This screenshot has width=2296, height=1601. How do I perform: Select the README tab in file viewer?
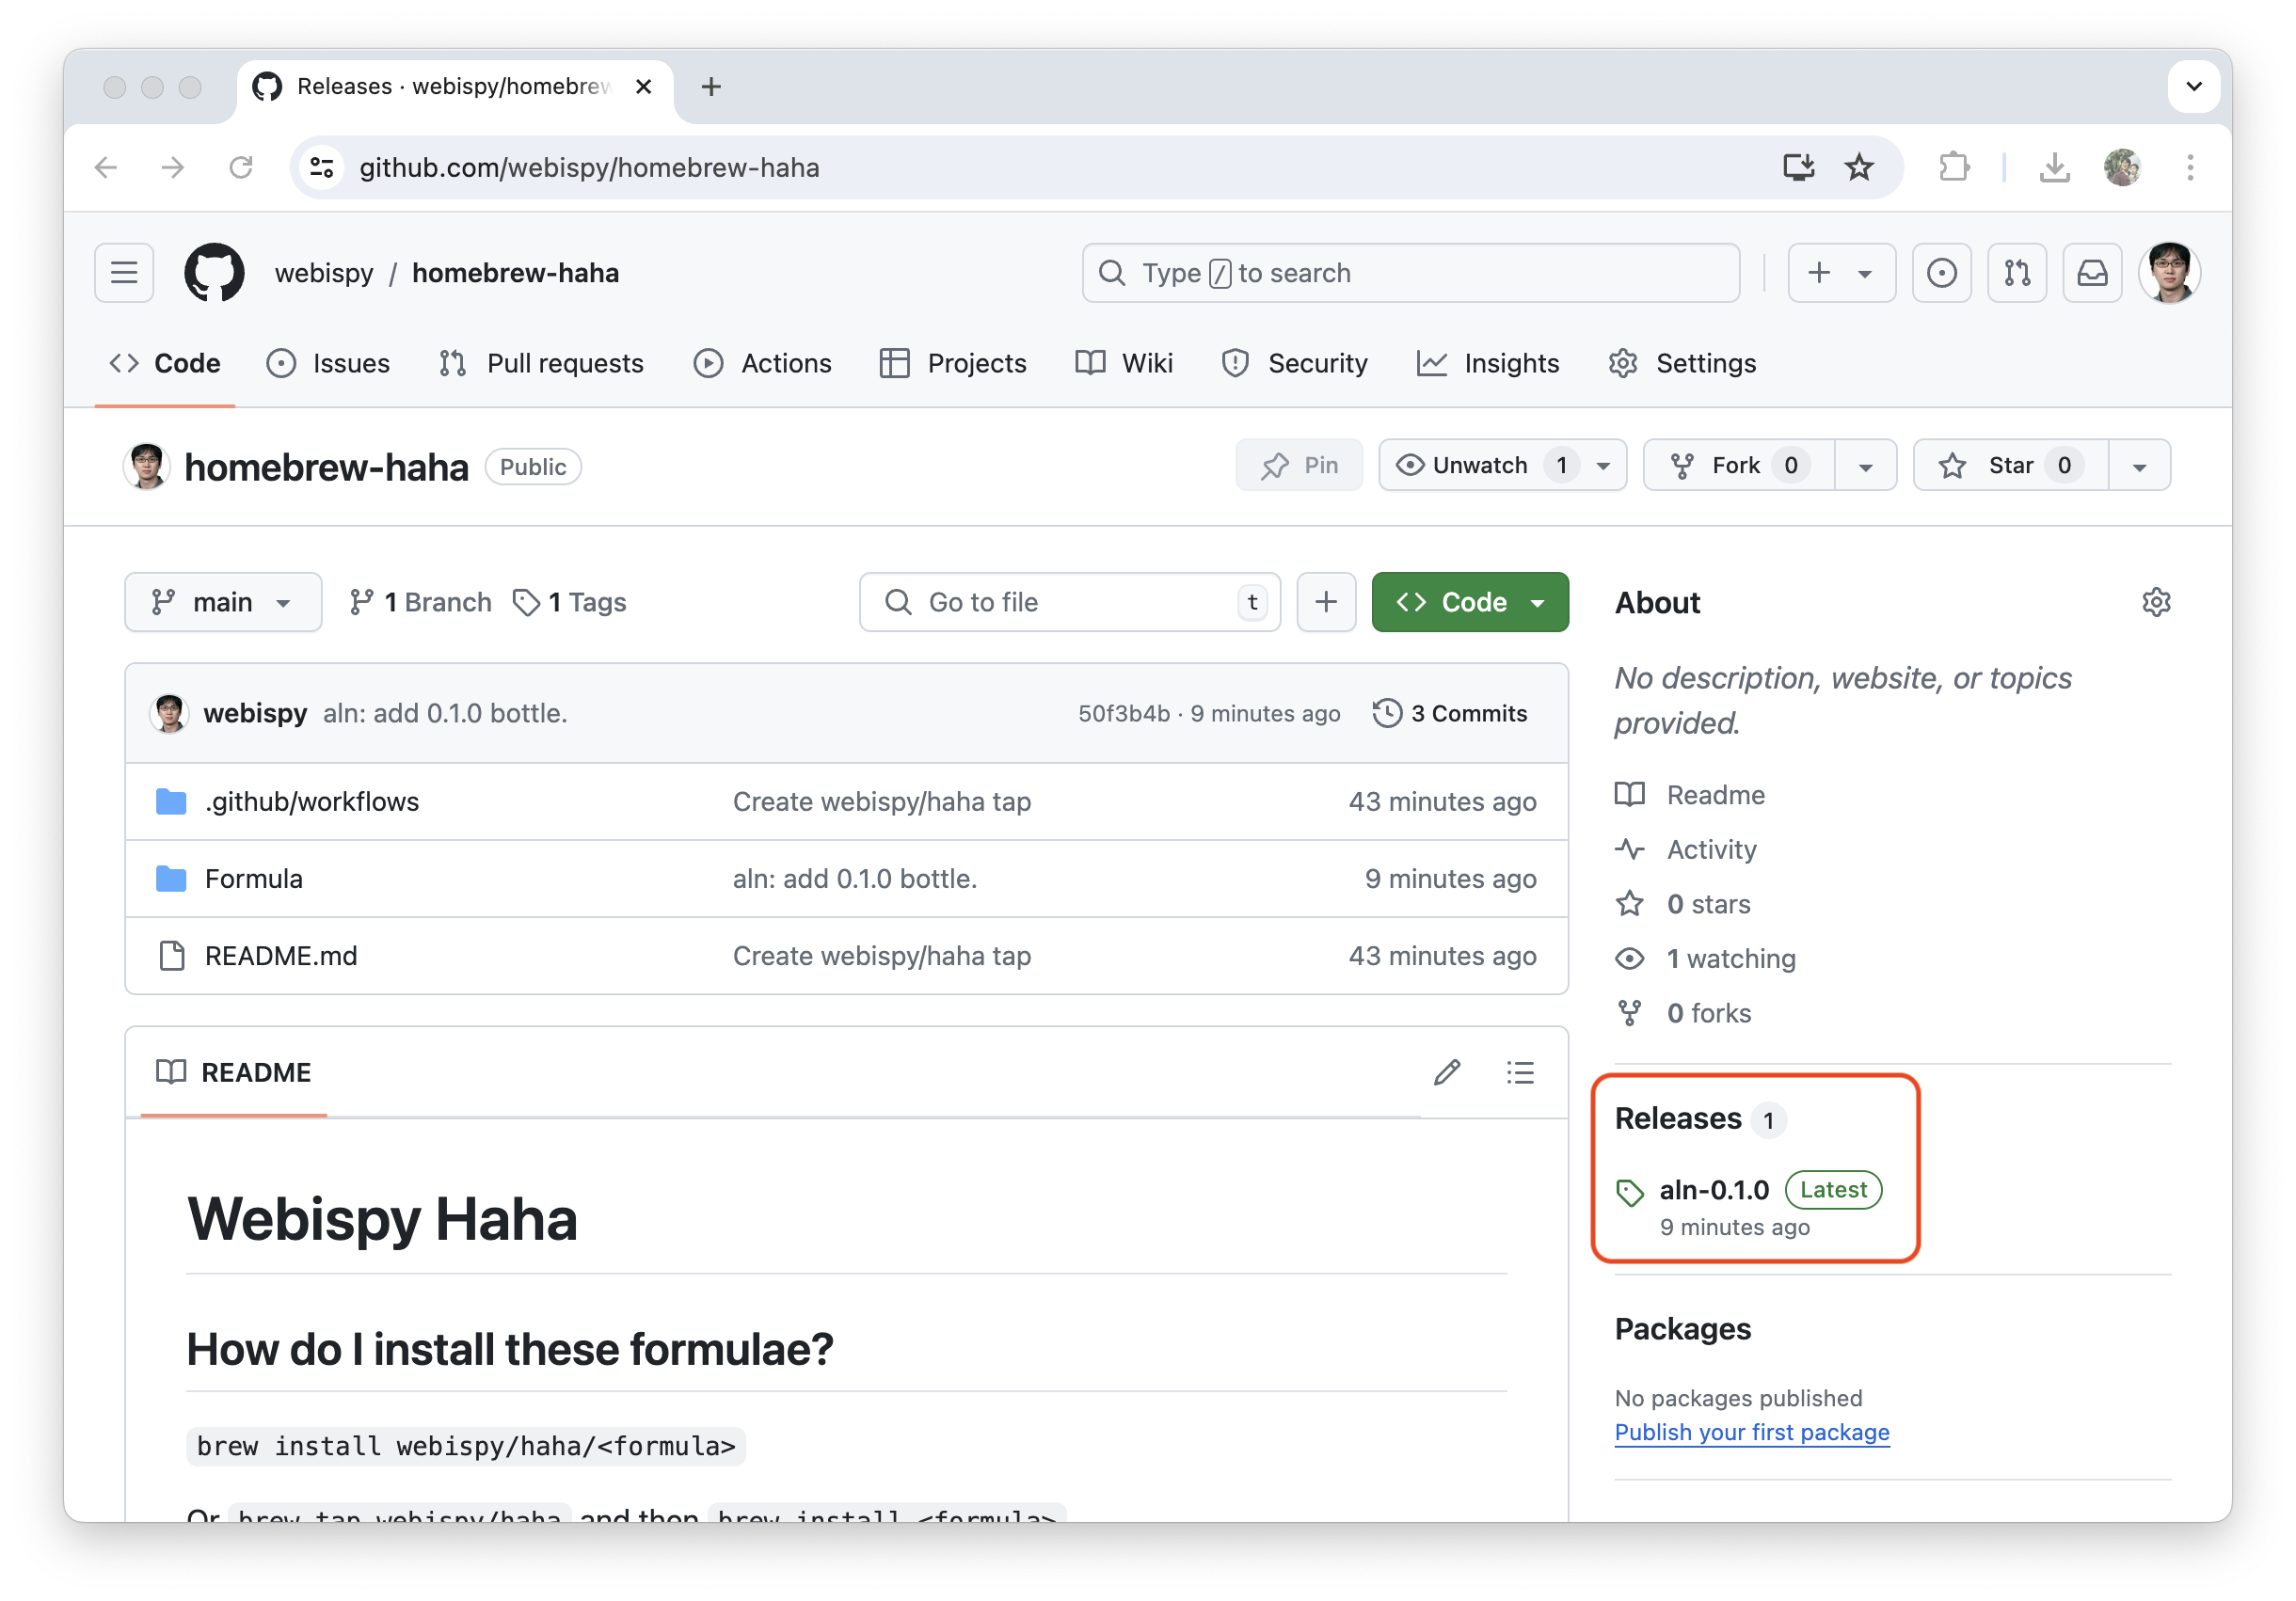point(234,1072)
